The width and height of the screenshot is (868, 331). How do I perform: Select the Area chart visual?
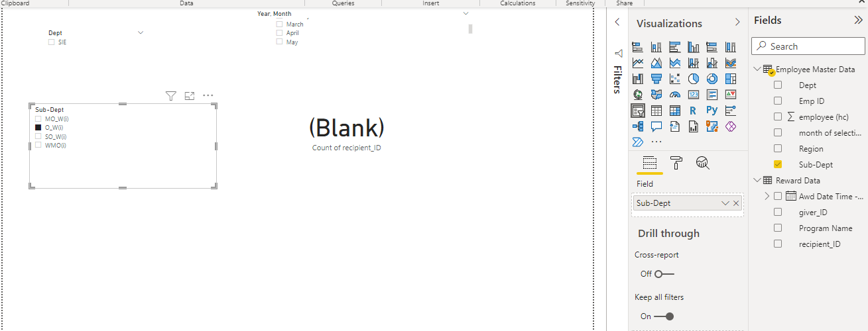tap(656, 63)
